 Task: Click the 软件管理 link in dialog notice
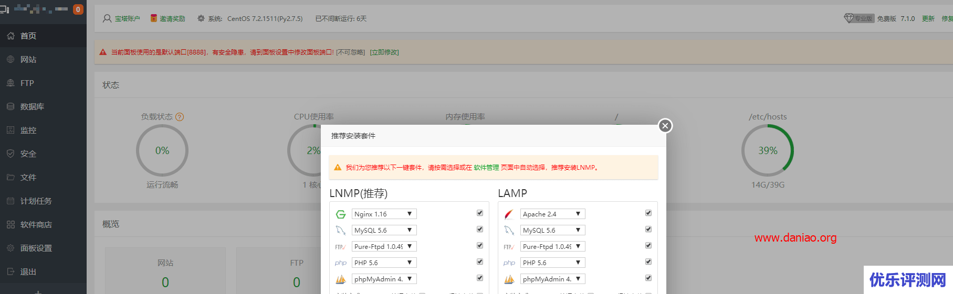(486, 168)
